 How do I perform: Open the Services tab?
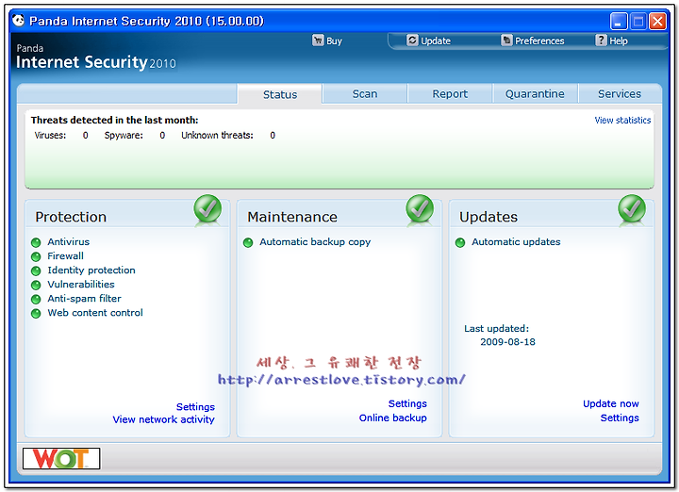pos(620,94)
